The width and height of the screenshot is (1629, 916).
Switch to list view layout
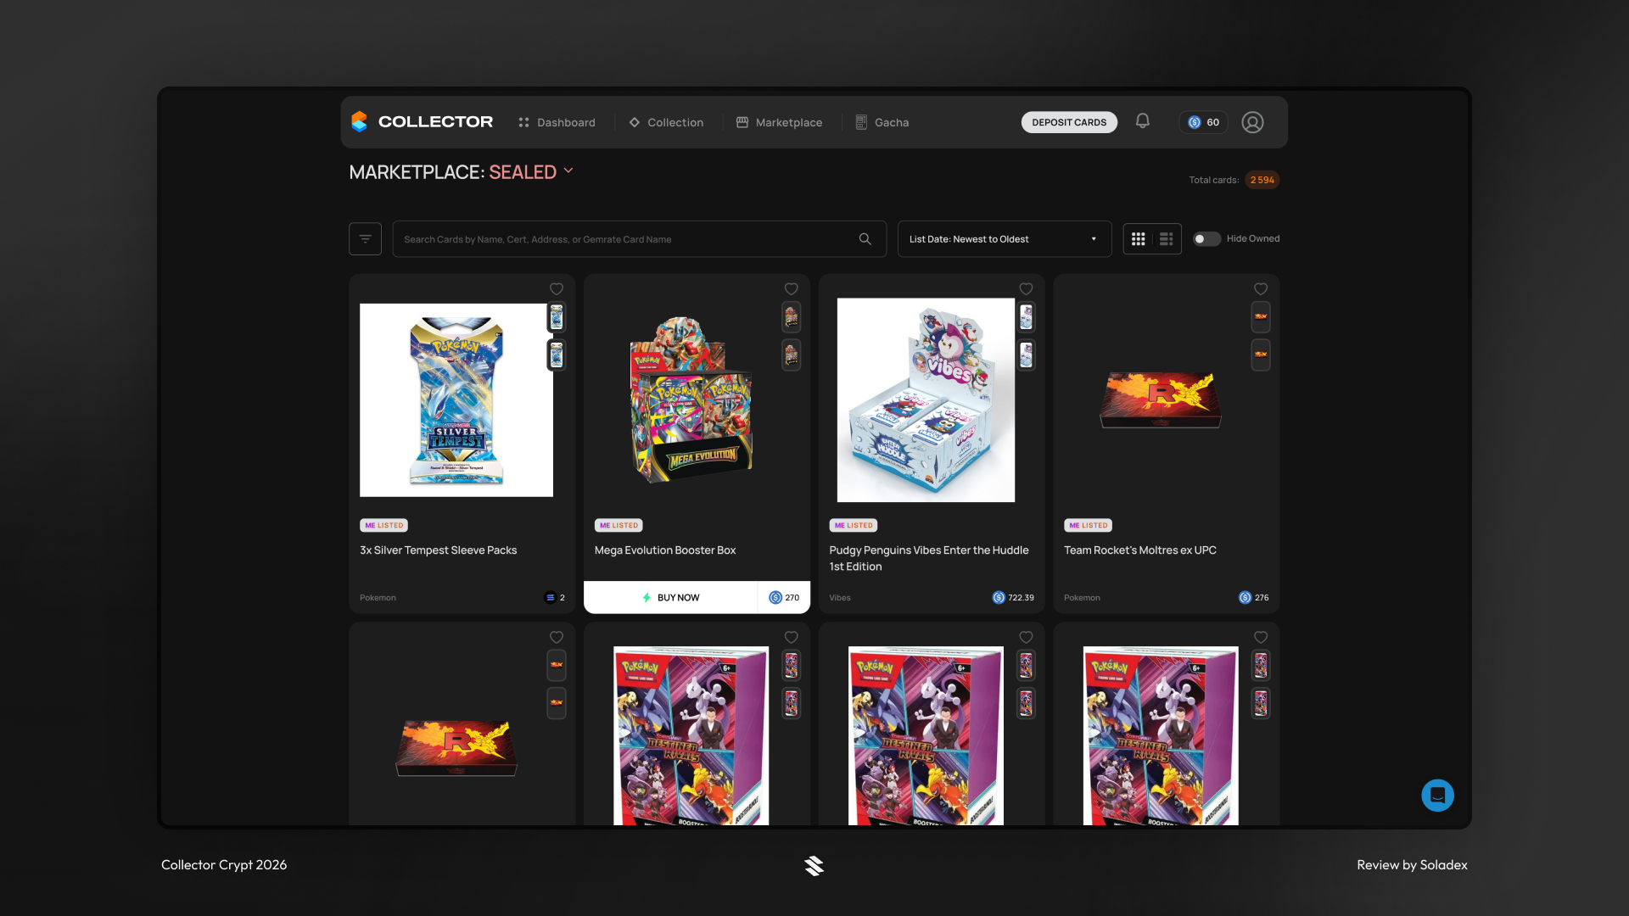1167,239
